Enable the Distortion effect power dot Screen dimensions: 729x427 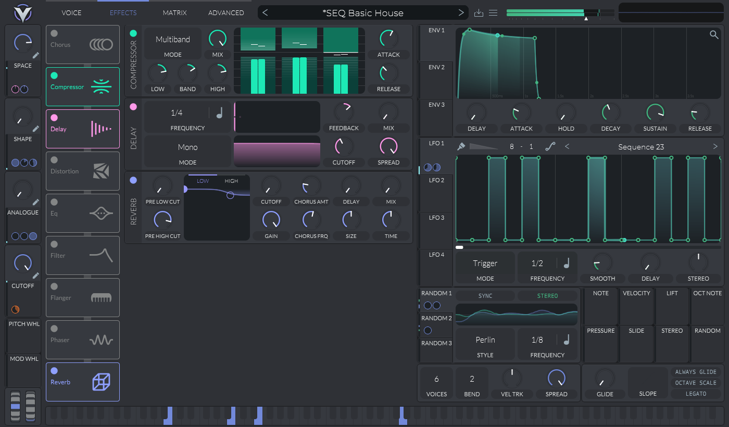point(54,160)
